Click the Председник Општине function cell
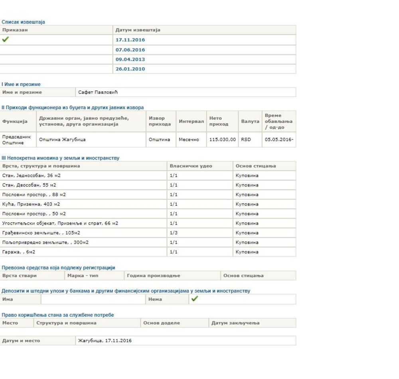 pyautogui.click(x=17, y=140)
